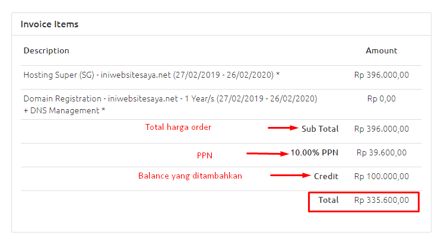
Task: Select the Amount column header
Action: (381, 50)
